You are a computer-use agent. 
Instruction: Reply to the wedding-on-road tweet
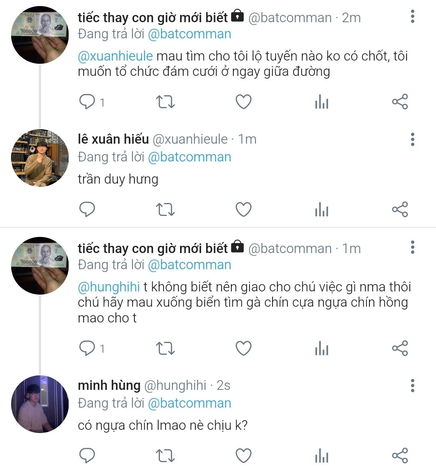87,102
